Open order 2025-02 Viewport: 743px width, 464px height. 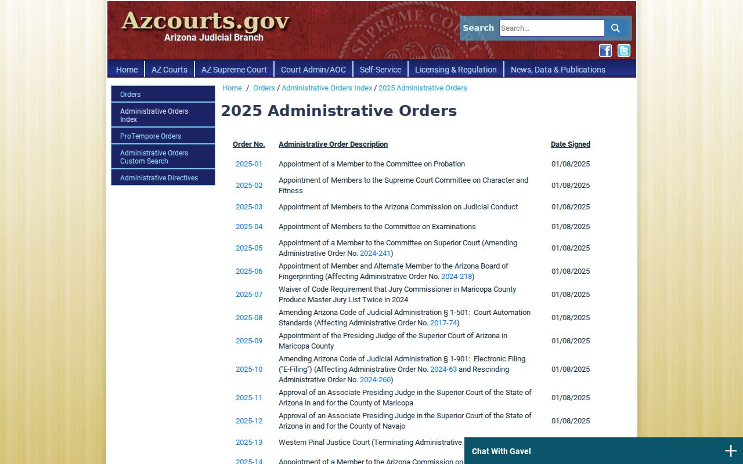pos(249,186)
